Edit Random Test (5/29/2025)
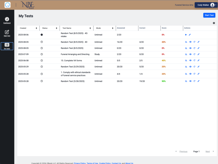Viewport: 218px width, 164px height. click(198, 67)
